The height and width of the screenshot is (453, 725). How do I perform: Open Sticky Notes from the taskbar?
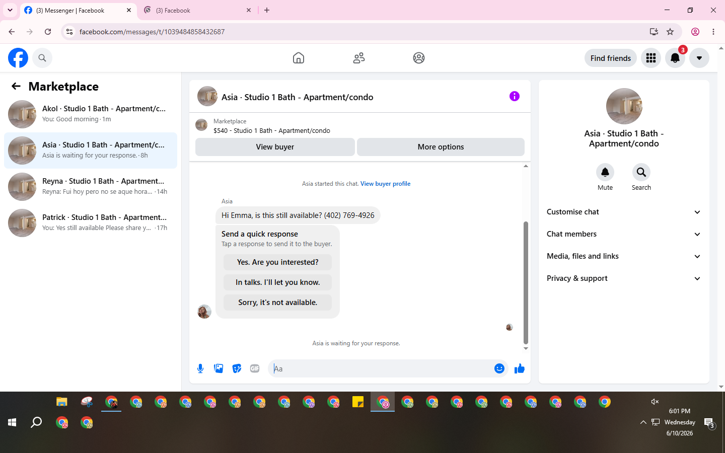click(358, 402)
